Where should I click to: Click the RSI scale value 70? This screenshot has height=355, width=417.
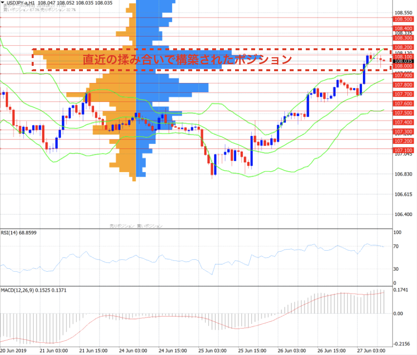tap(396, 246)
